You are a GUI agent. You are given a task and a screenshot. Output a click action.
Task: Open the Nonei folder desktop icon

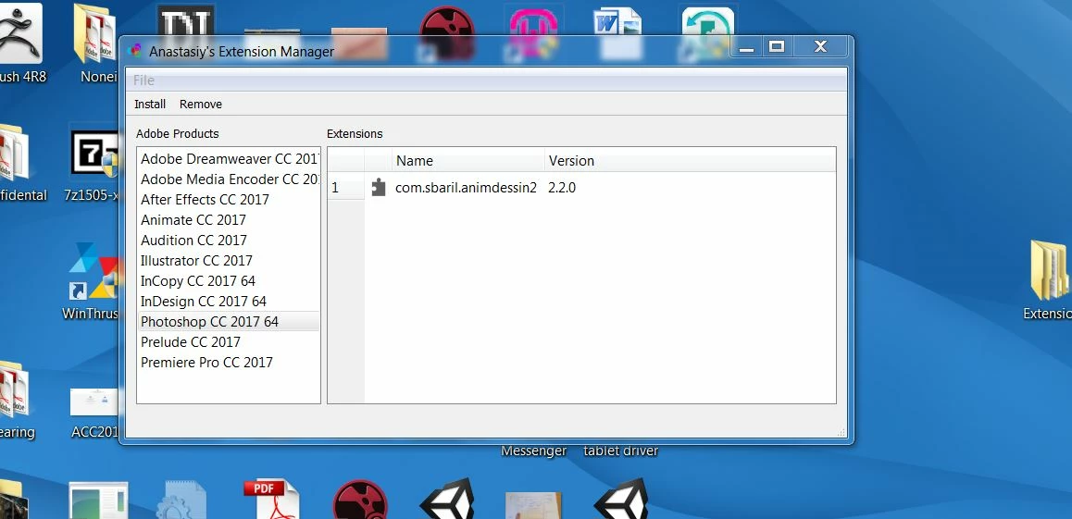click(95, 34)
